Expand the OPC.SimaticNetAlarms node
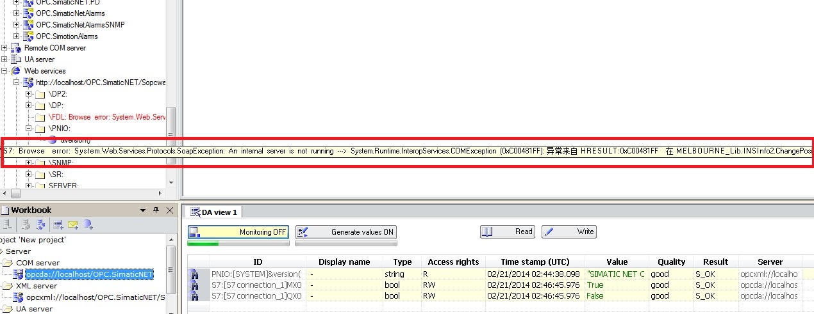The width and height of the screenshot is (814, 314). click(17, 13)
